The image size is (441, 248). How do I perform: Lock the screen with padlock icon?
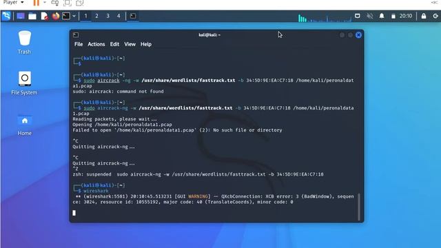(x=424, y=16)
